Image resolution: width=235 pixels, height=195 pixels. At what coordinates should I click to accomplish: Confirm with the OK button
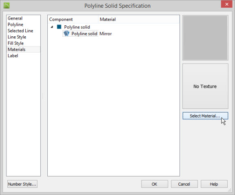coord(154,184)
